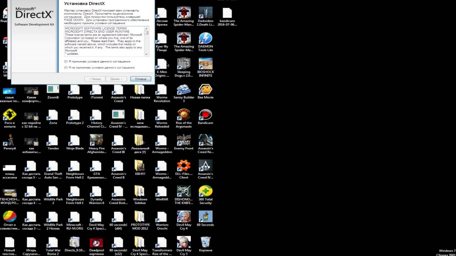Select the Рататуй icon
Screen dimensions: 456x256
click(x=10, y=142)
